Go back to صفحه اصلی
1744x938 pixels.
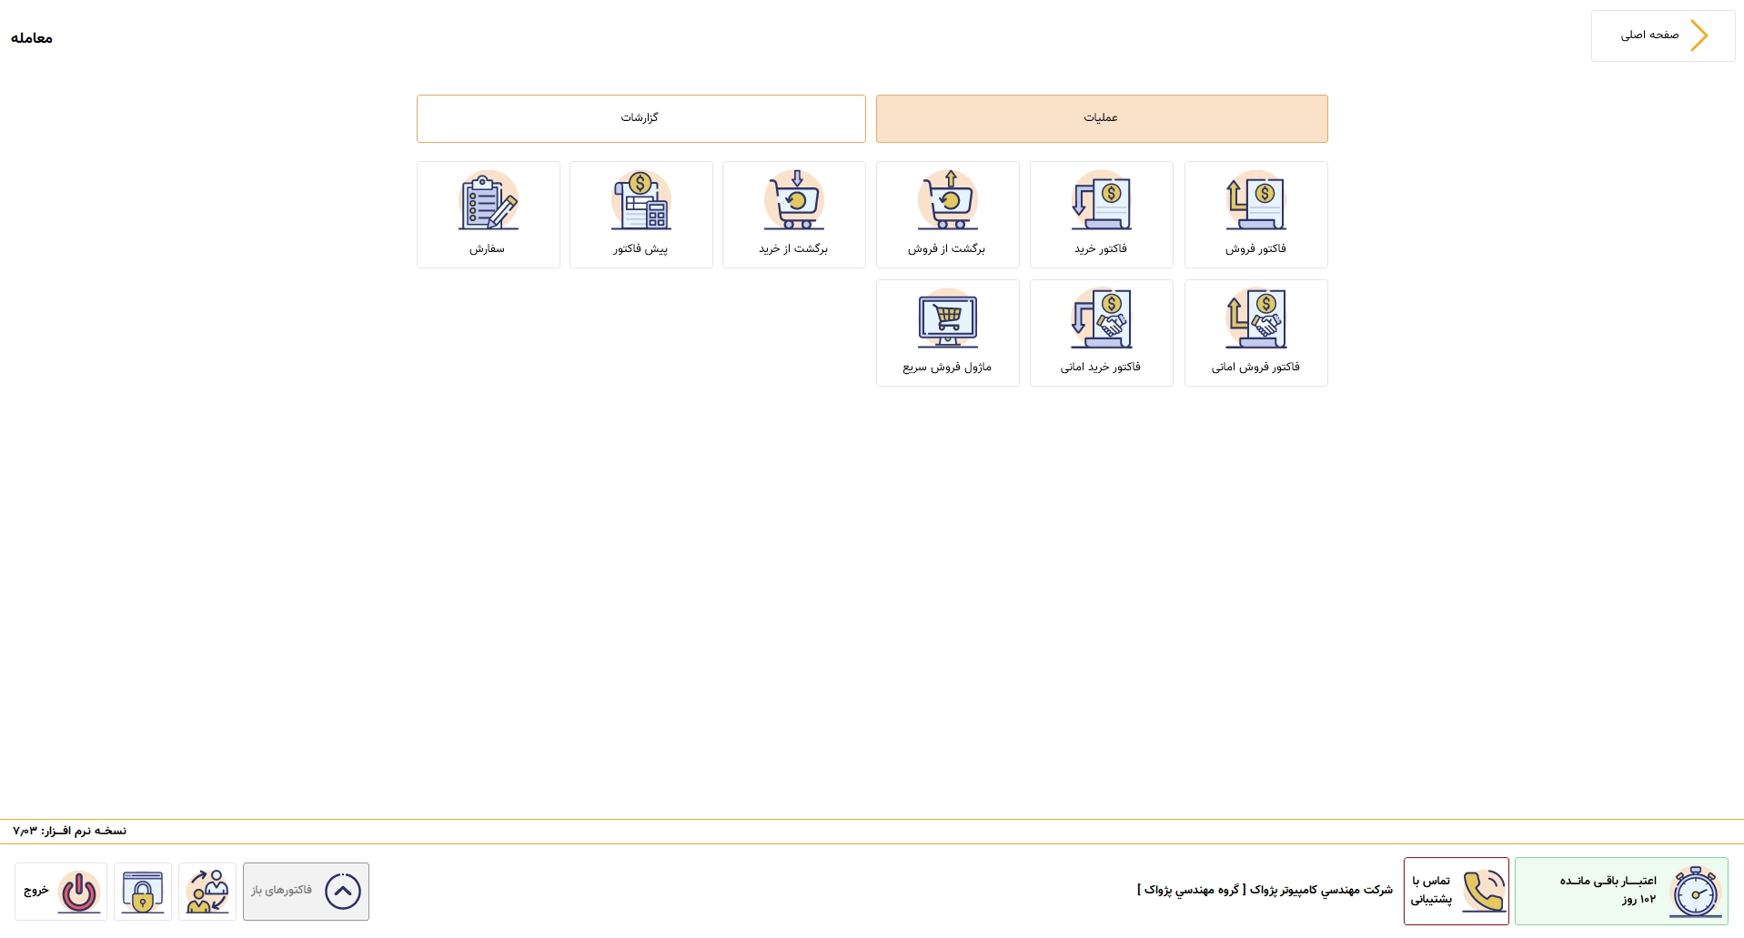tap(1663, 35)
